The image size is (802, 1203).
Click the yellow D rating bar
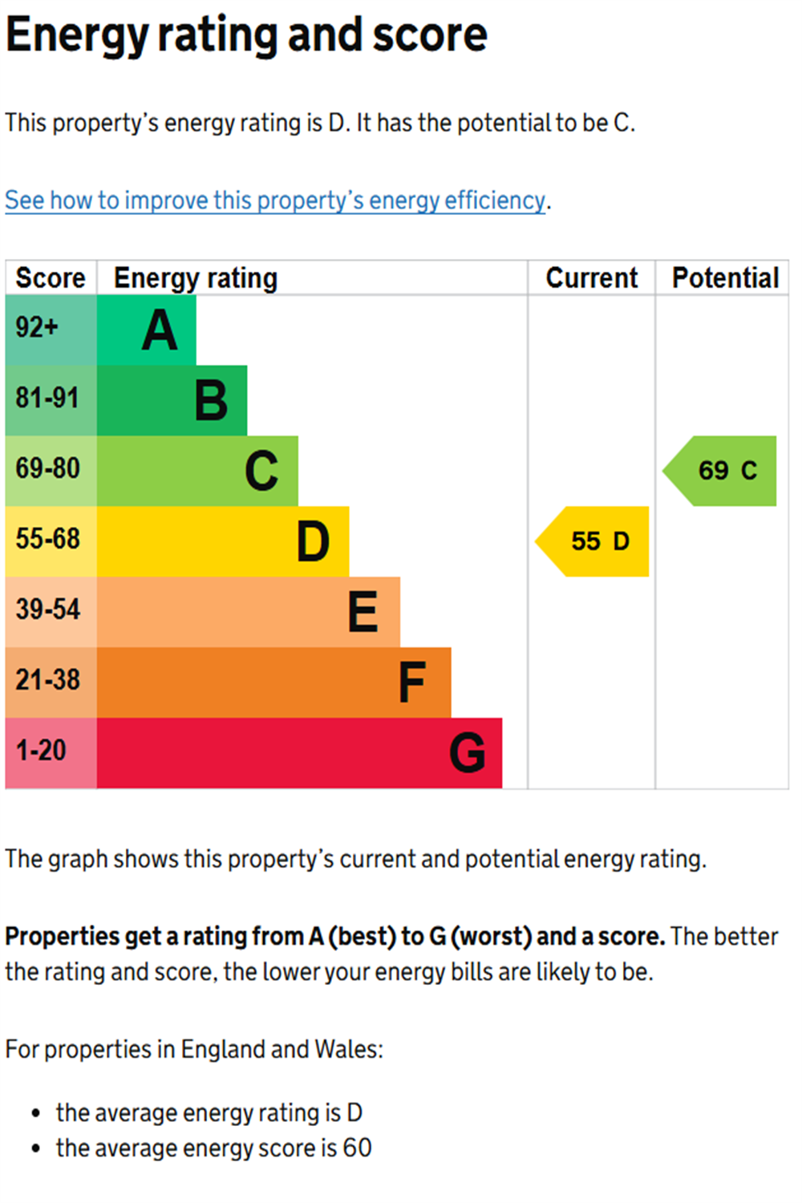(223, 541)
